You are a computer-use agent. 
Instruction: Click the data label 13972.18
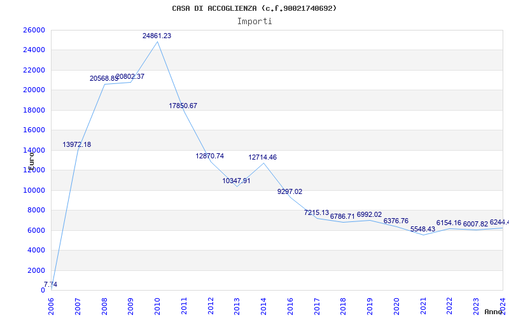(x=76, y=145)
